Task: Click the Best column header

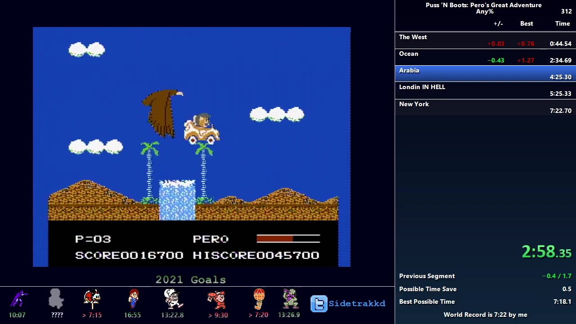Action: coord(526,23)
